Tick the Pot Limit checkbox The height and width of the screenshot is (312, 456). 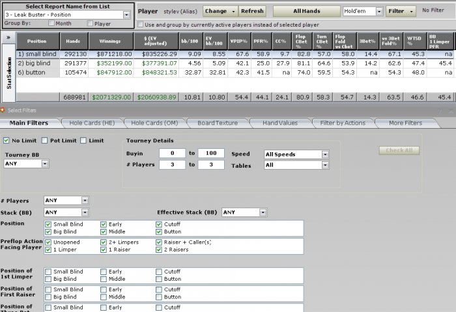44,140
